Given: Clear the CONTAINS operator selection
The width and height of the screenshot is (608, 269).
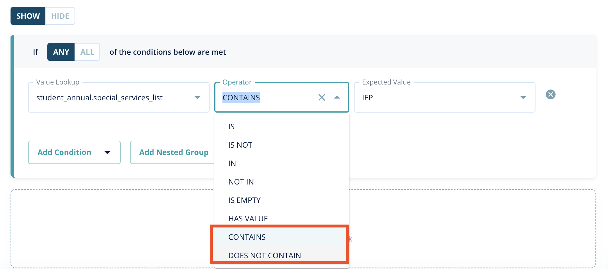Looking at the screenshot, I should pyautogui.click(x=322, y=97).
